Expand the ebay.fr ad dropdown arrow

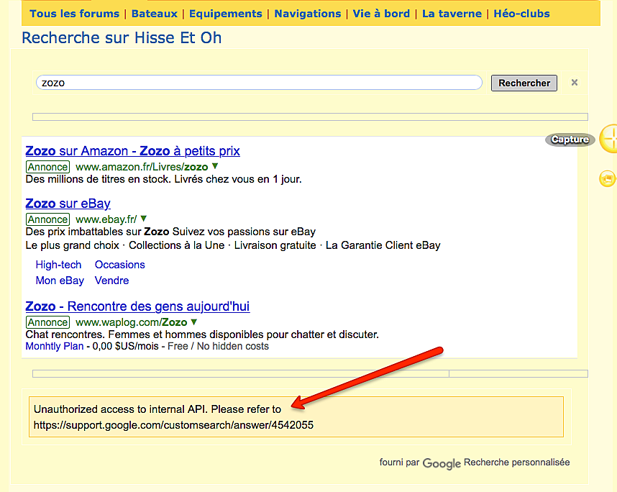144,219
